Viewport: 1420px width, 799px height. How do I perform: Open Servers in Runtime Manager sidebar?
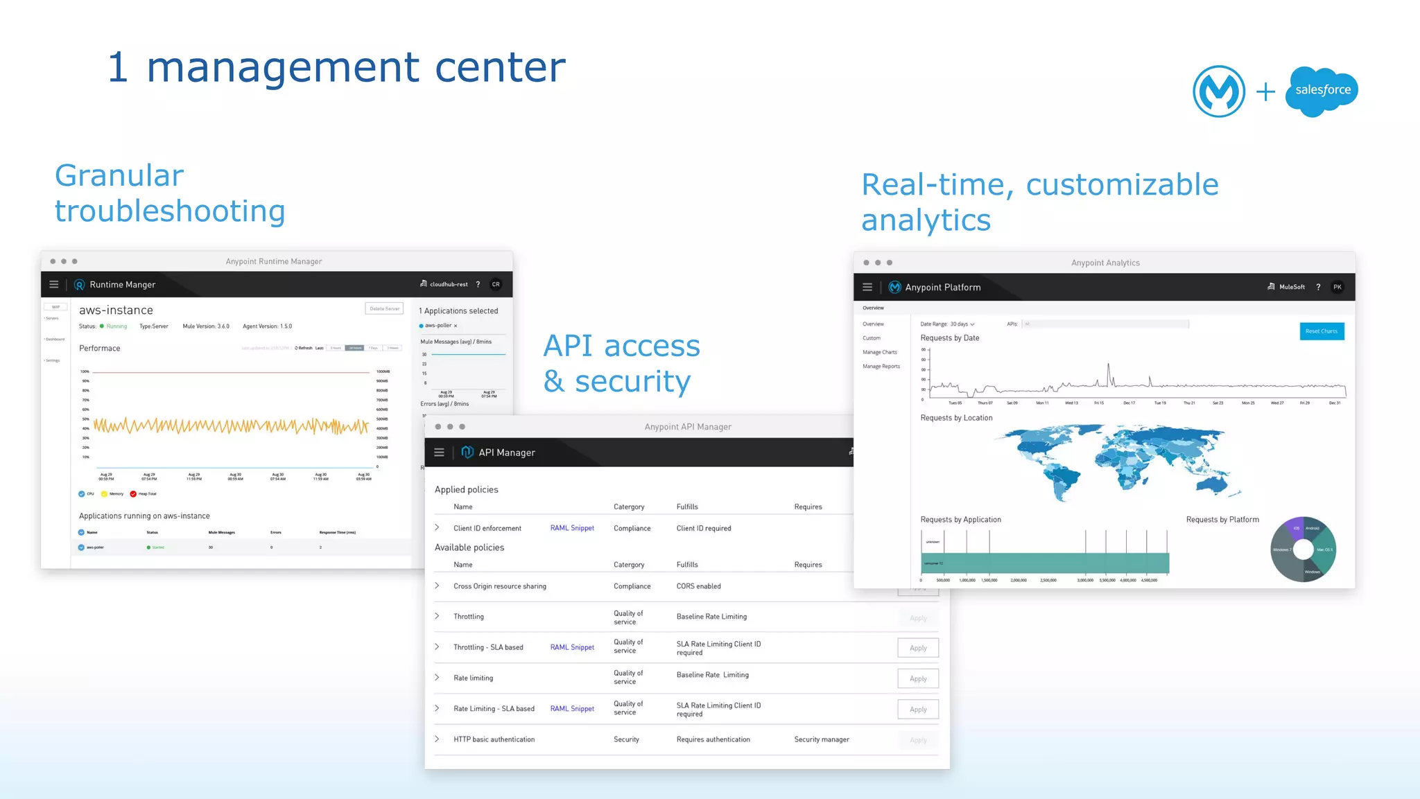click(x=52, y=319)
